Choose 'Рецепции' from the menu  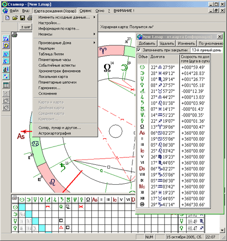(66, 48)
